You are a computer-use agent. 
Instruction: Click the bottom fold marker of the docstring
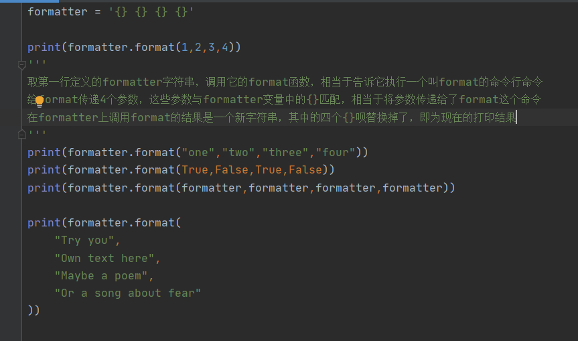click(x=21, y=134)
